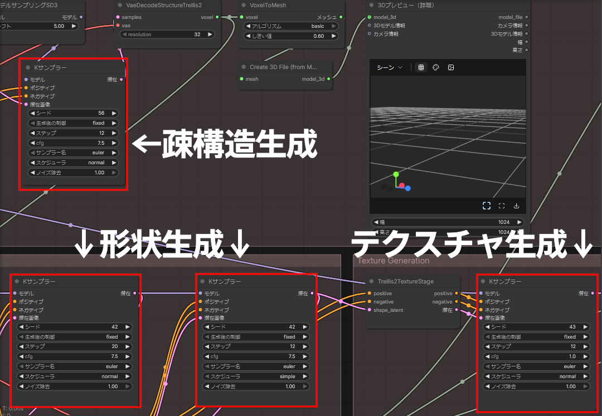
Task: Collapse the 3Dプレビュー(詳細) node via its title dot
Action: point(371,6)
